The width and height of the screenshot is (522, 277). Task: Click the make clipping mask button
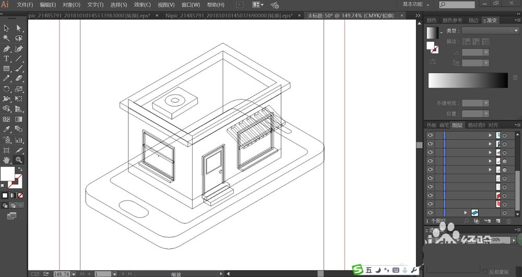tap(477, 221)
